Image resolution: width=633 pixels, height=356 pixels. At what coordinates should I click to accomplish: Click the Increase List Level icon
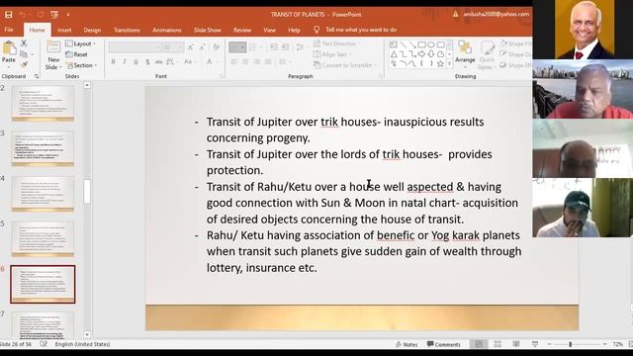pos(285,47)
